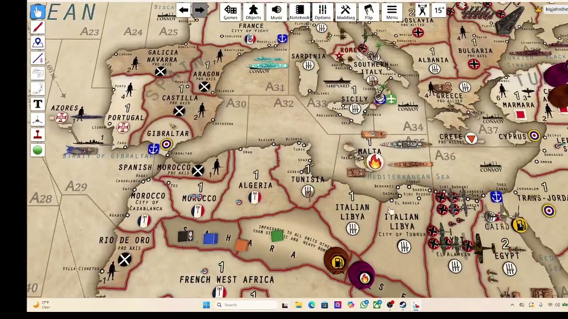Open the Options menu
The height and width of the screenshot is (319, 568).
coord(323,12)
